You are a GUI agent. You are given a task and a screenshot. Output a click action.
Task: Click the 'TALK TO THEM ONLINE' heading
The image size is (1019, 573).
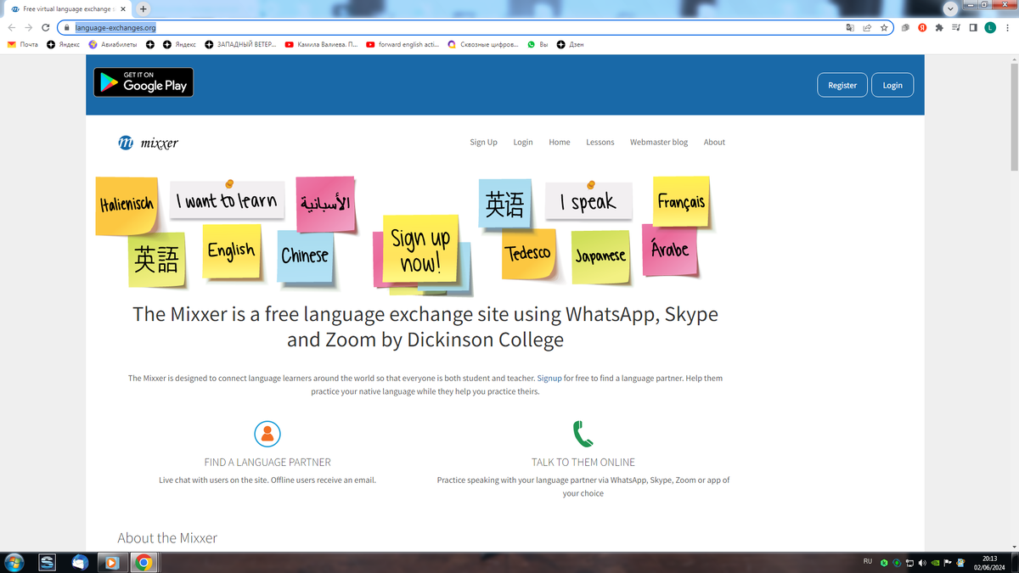(x=583, y=463)
